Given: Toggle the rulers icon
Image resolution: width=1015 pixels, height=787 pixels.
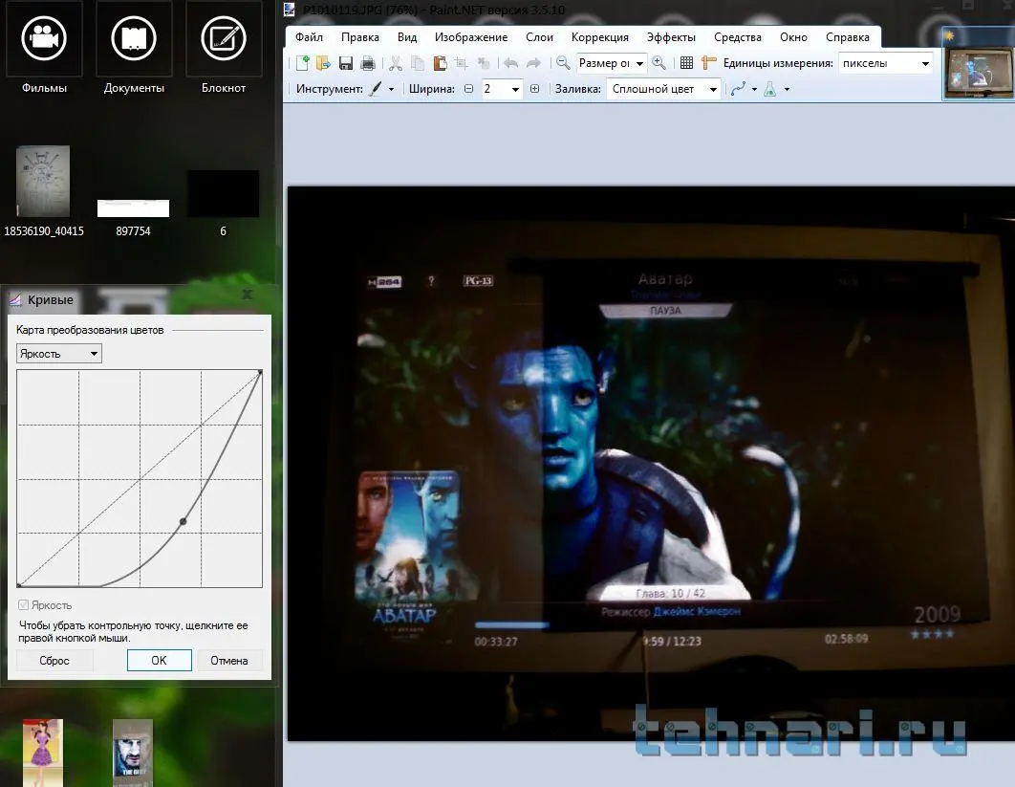Looking at the screenshot, I should [x=709, y=63].
